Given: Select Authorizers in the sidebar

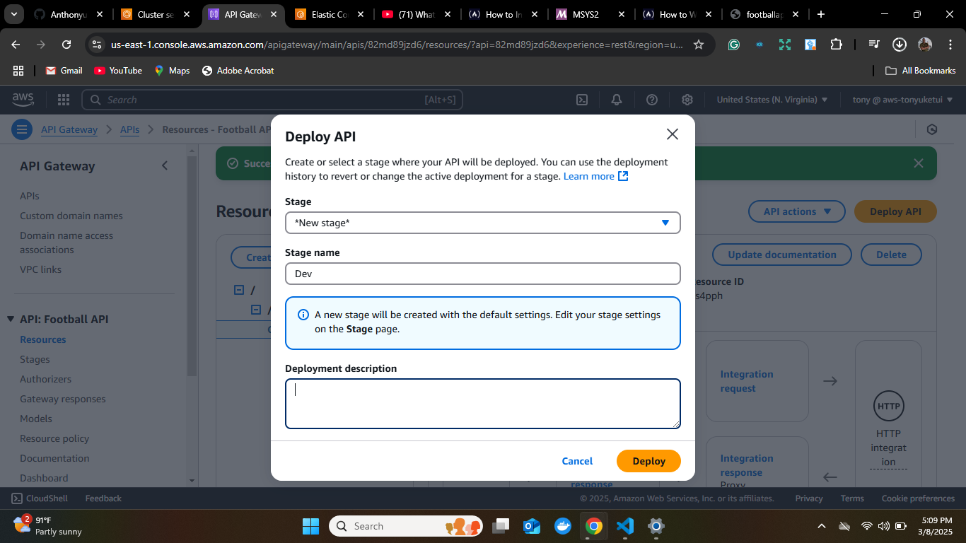Looking at the screenshot, I should (x=45, y=379).
